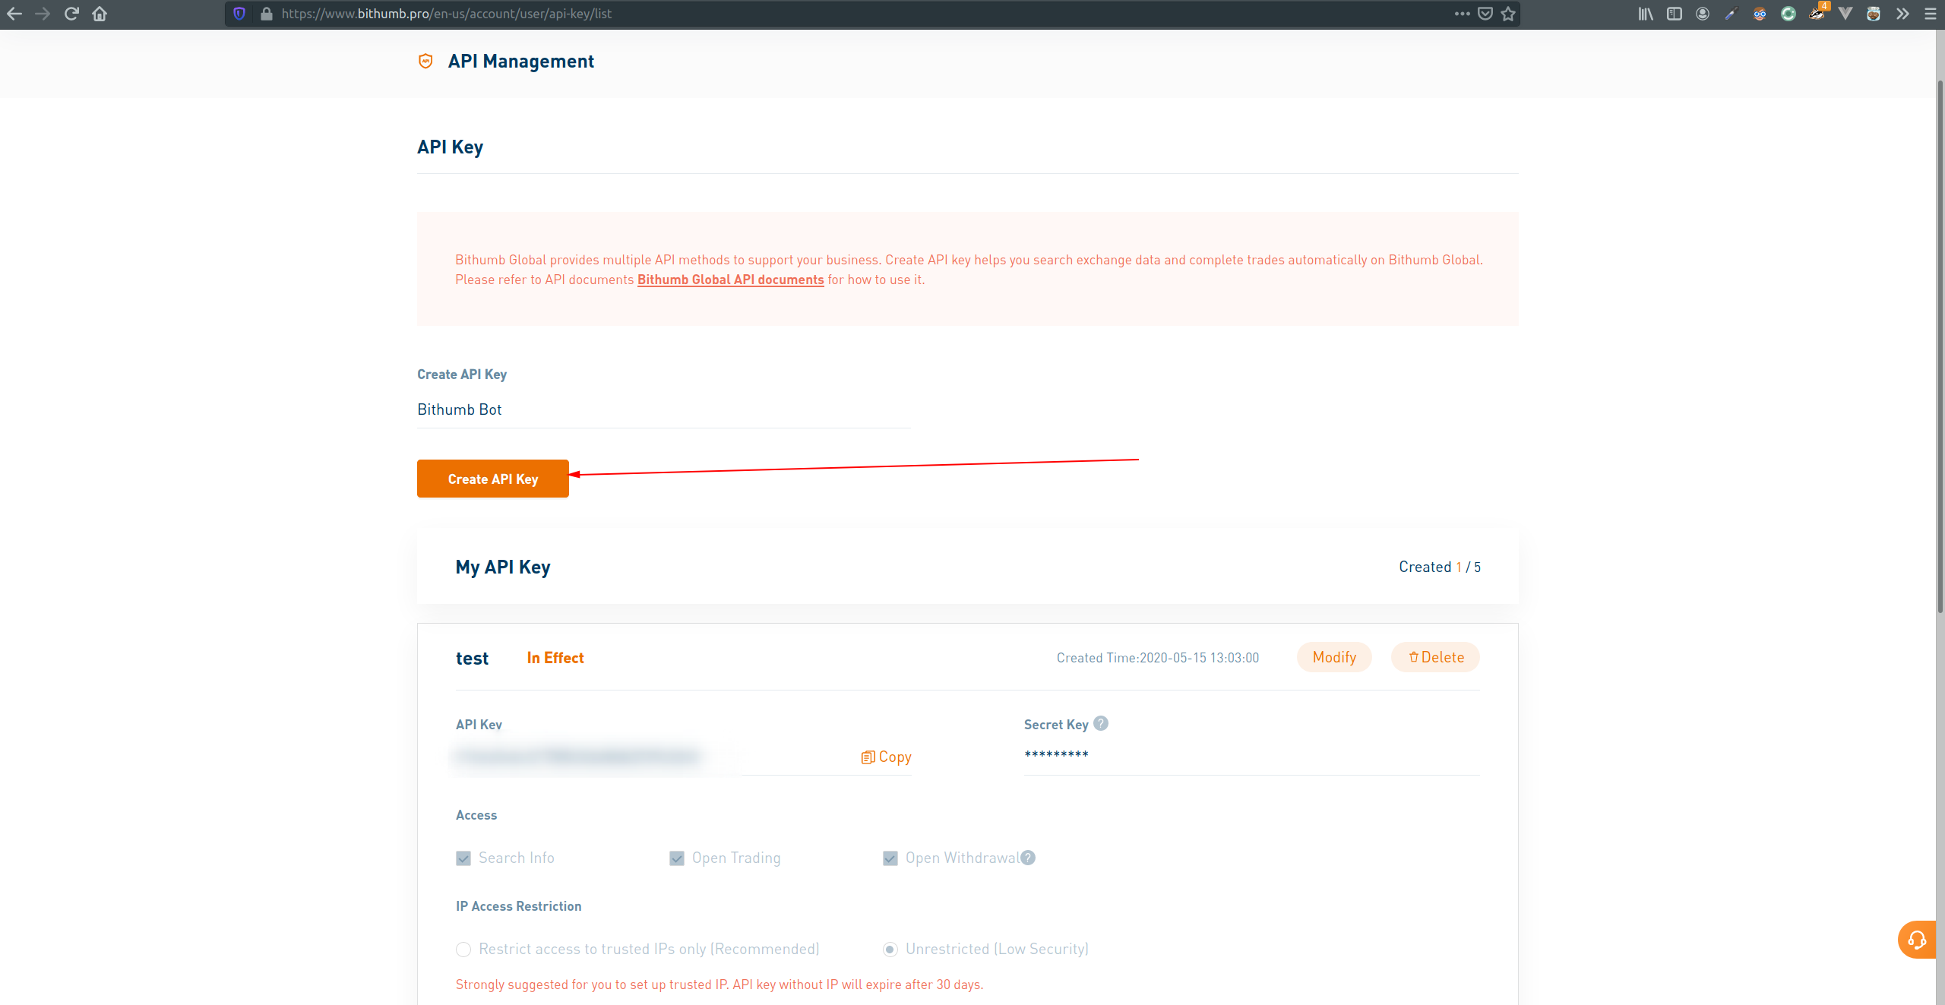Open the page actions three-dot menu
The width and height of the screenshot is (1945, 1005).
1462,14
